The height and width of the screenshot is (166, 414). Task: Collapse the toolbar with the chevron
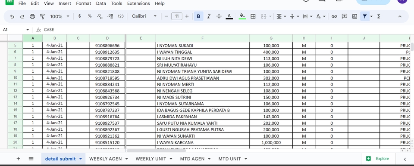(400, 16)
